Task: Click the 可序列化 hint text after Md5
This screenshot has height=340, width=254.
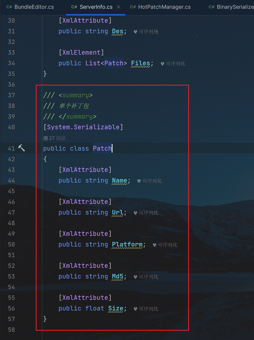Action: click(x=149, y=277)
